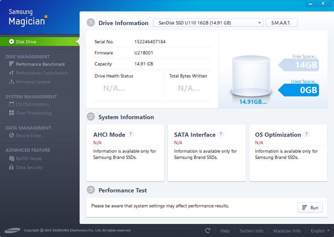
Task: Click the refresh icon in bottom bar
Action: tap(207, 231)
